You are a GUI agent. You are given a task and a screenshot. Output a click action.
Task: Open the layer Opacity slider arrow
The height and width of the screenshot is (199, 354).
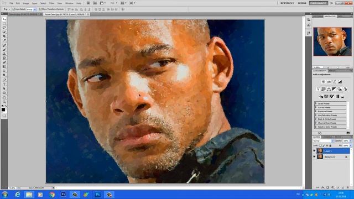[350, 141]
